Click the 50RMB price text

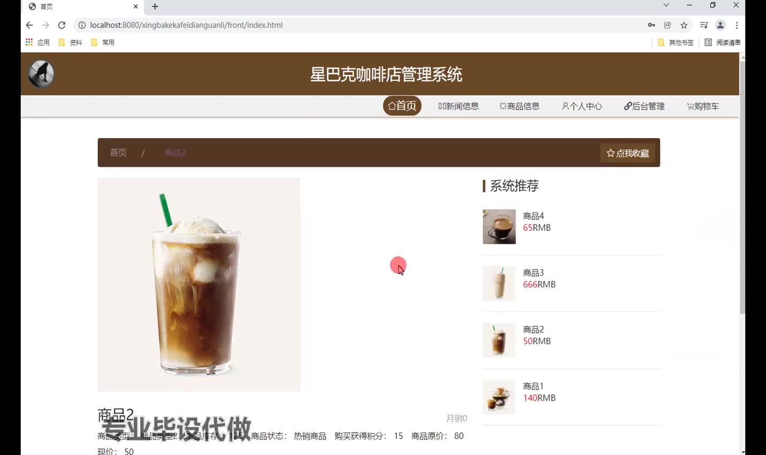pos(537,341)
